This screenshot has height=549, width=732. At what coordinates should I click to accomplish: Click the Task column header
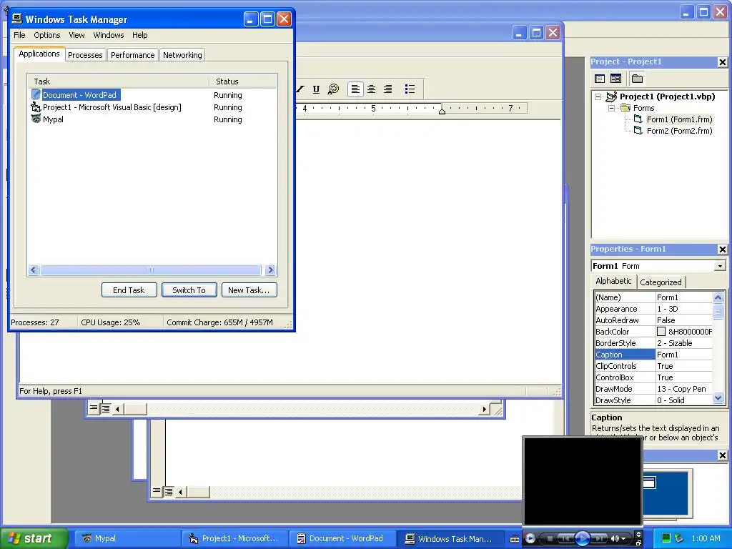[119, 81]
